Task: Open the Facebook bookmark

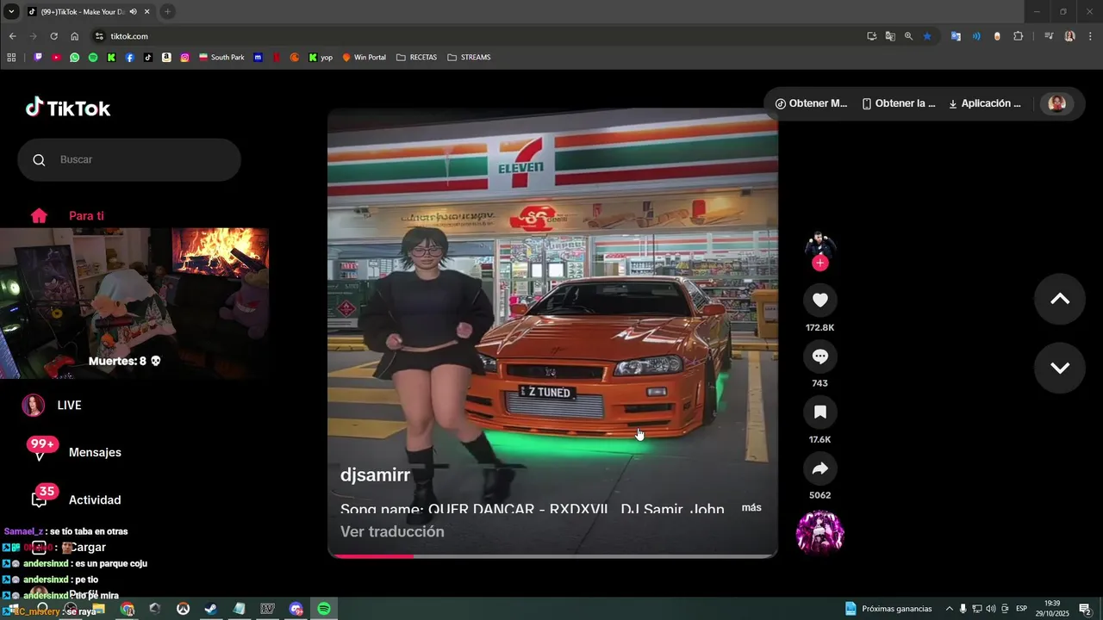Action: pos(130,58)
